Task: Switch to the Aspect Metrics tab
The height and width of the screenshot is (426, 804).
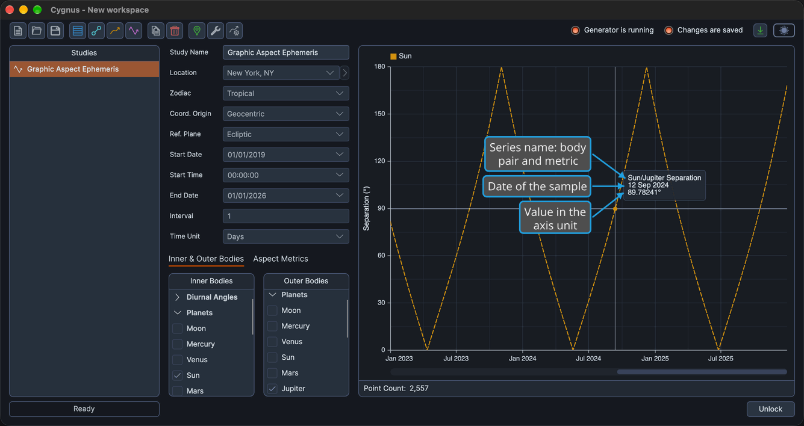Action: point(281,259)
